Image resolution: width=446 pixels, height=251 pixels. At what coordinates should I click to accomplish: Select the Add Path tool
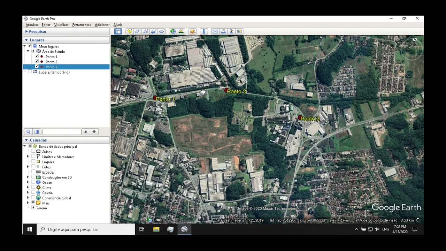point(146,31)
